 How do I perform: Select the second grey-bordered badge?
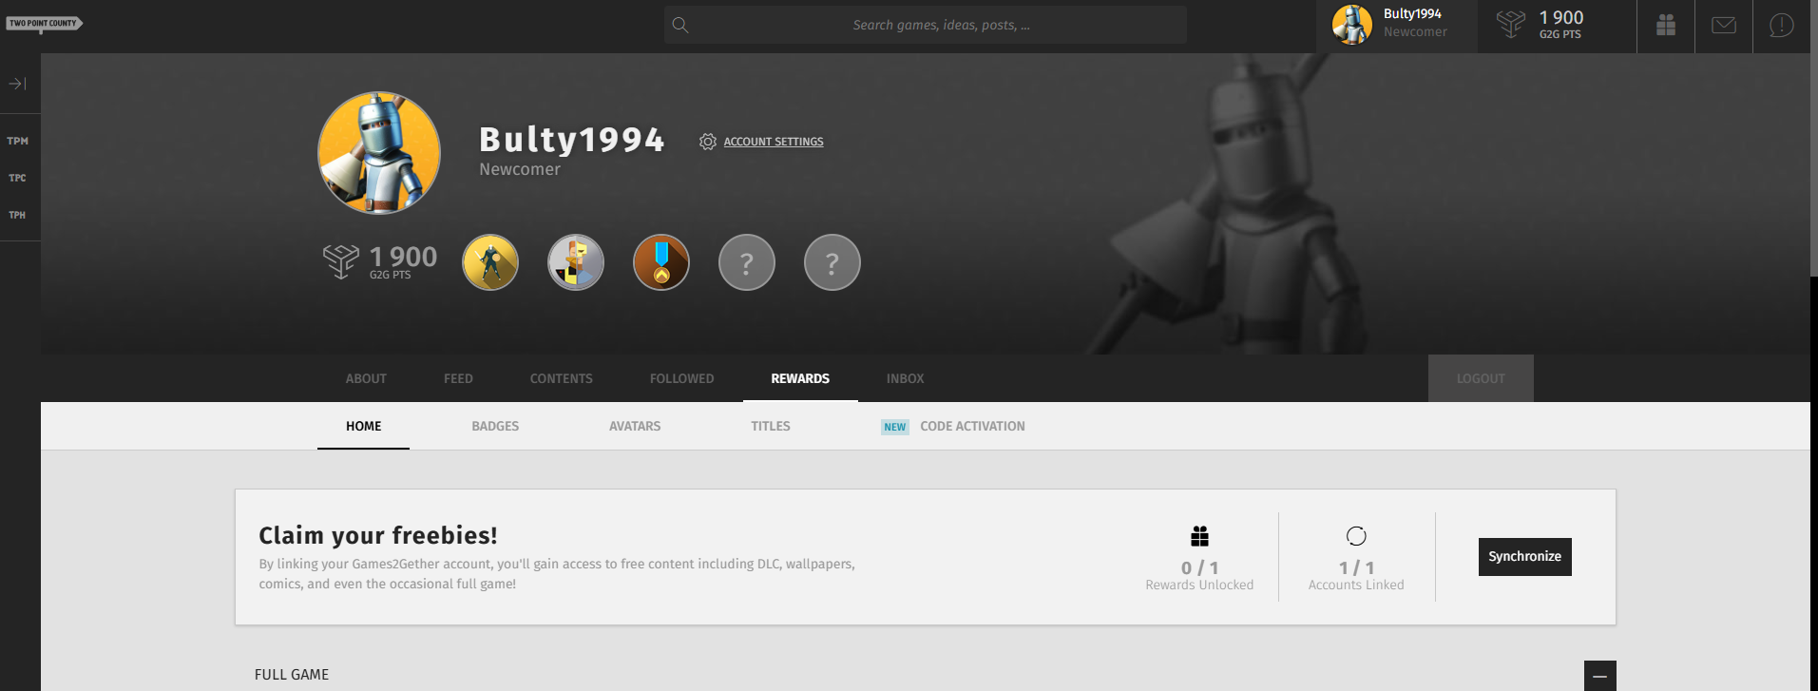pyautogui.click(x=576, y=262)
